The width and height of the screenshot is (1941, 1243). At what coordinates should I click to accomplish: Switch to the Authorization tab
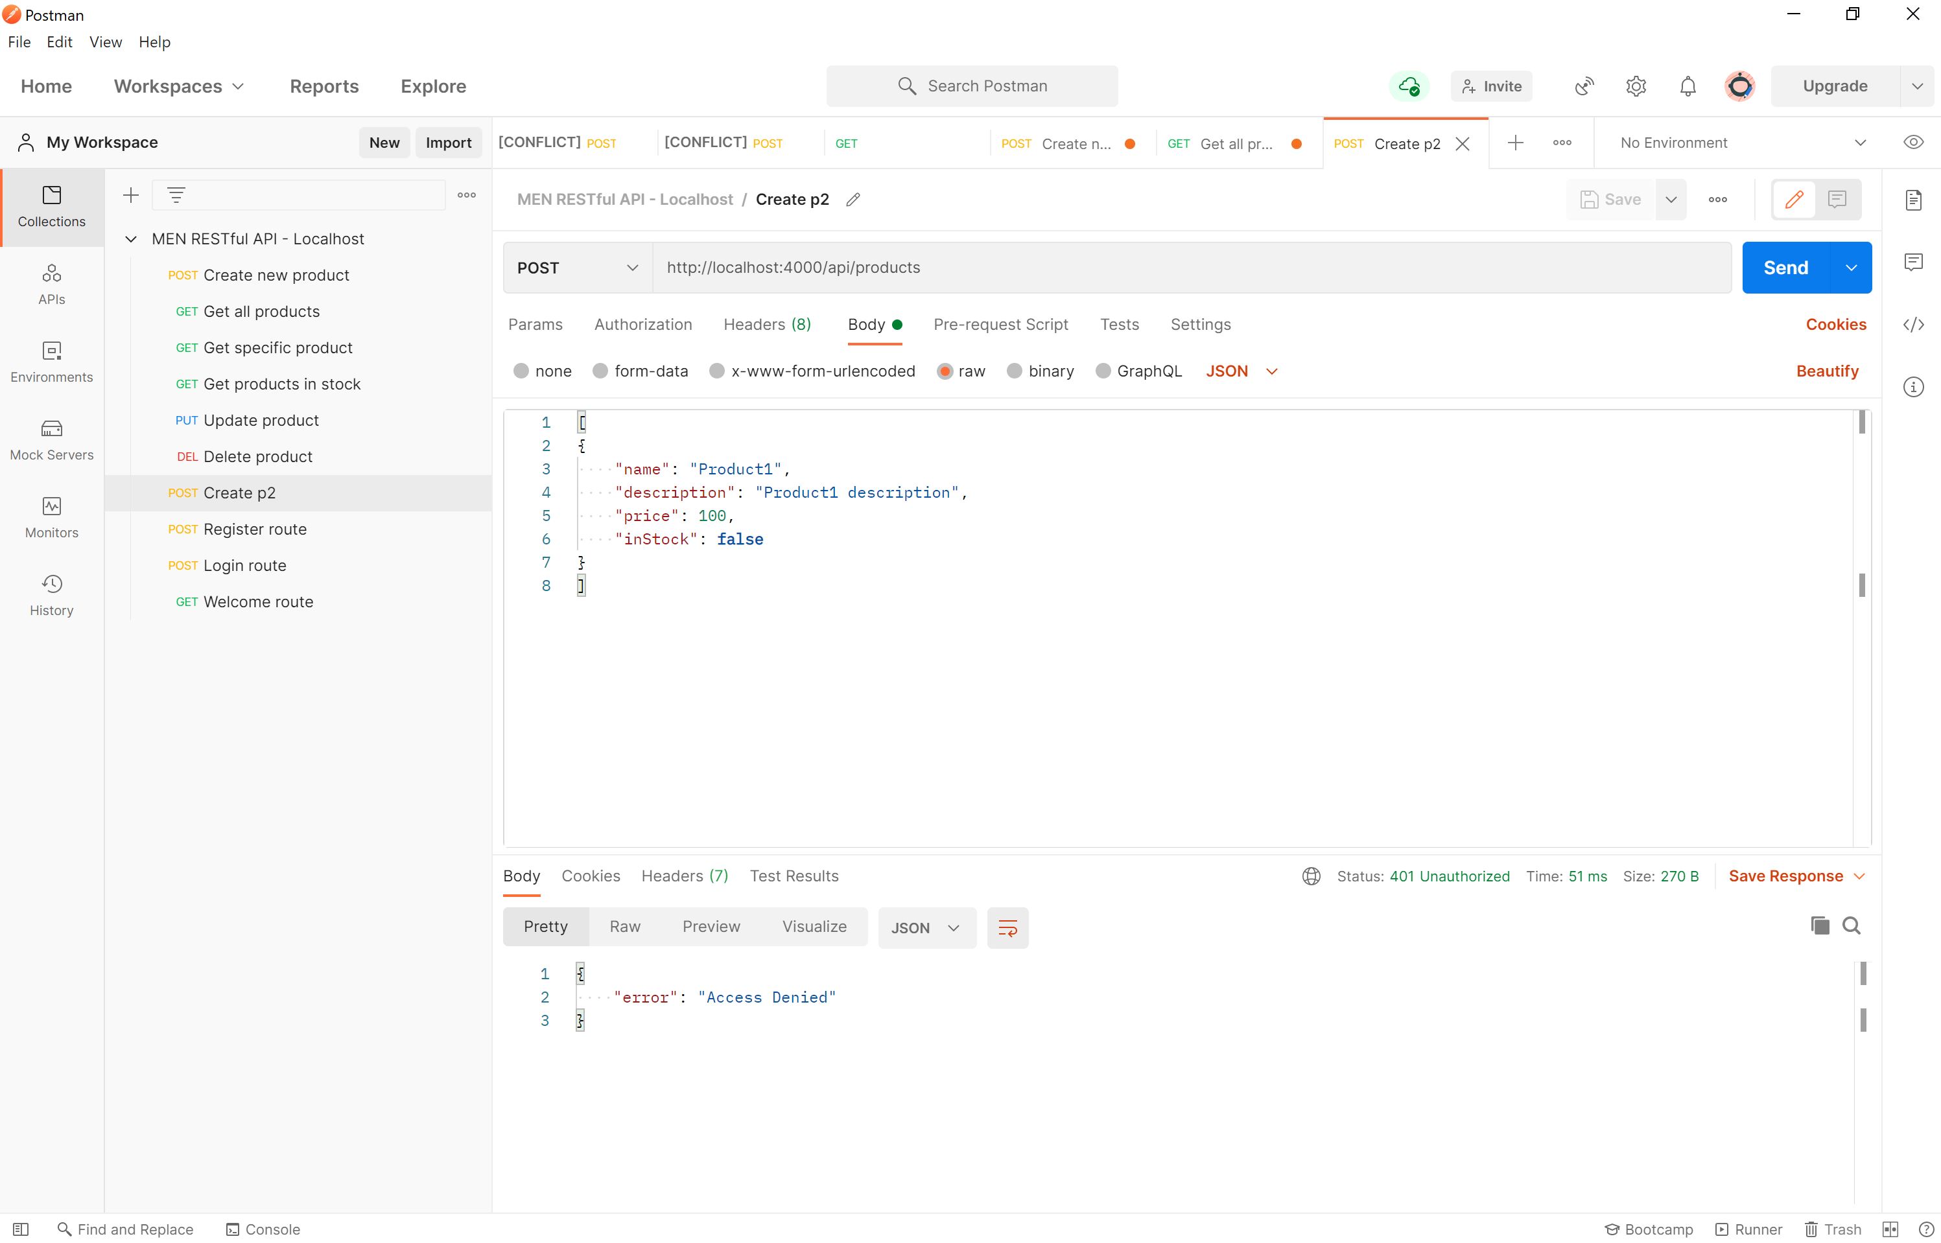(x=642, y=325)
